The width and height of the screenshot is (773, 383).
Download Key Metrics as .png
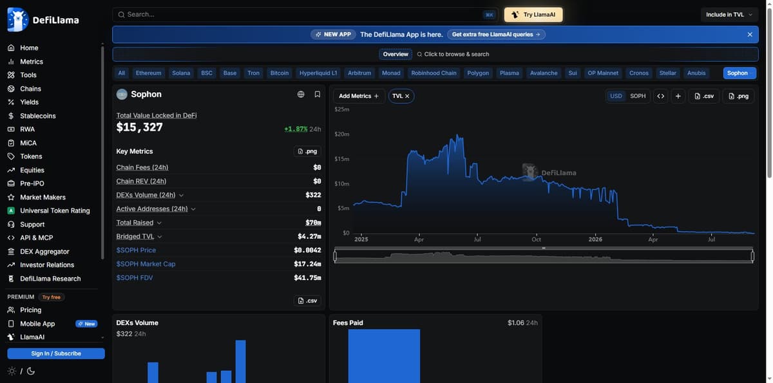coord(307,151)
